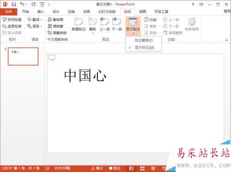Run 拼写检查 spelling check
Viewport: 231px width, 172px height.
click(12, 20)
